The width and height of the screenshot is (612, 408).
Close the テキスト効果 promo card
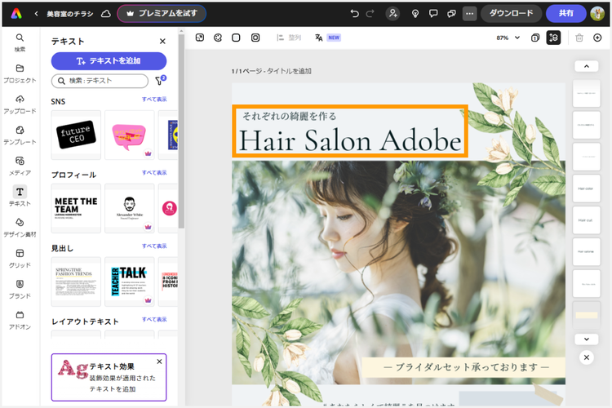[x=159, y=361]
